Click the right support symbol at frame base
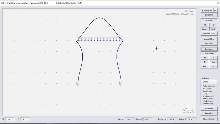 click(x=121, y=84)
